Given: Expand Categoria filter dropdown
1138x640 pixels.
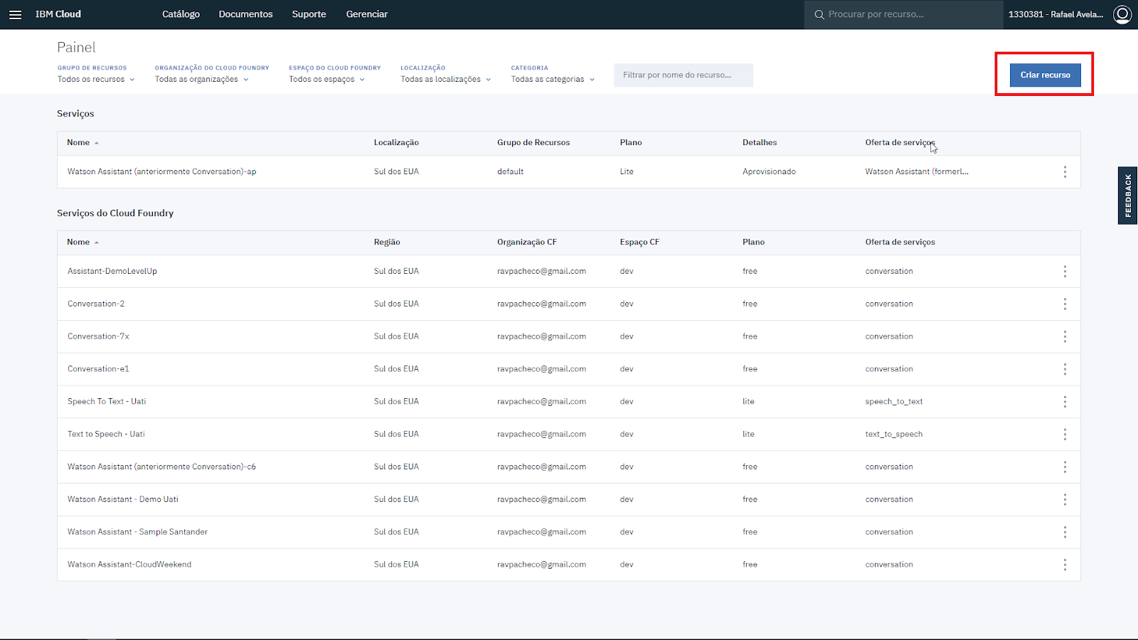Looking at the screenshot, I should [553, 79].
